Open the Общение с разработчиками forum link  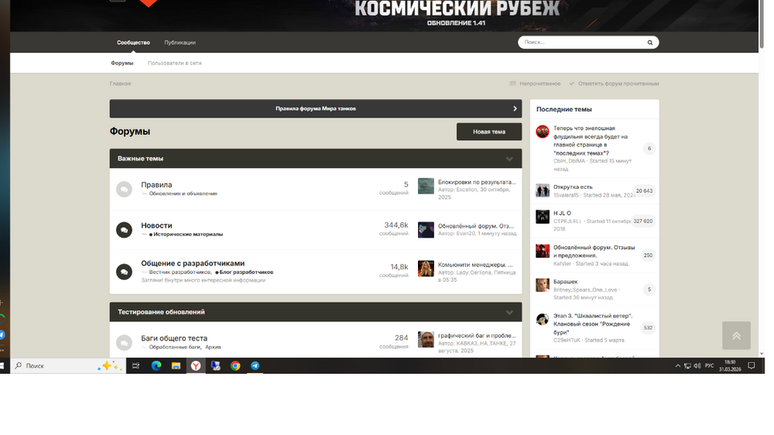[193, 263]
